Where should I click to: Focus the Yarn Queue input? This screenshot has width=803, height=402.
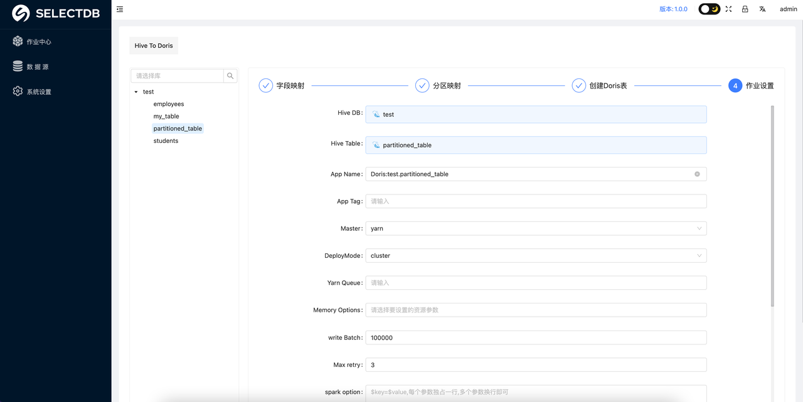point(536,283)
